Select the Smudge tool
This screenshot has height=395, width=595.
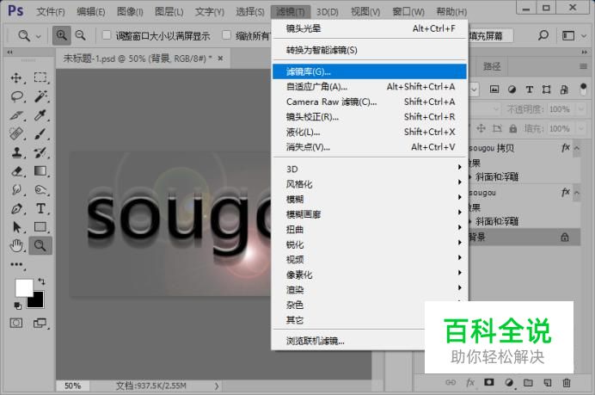point(16,189)
